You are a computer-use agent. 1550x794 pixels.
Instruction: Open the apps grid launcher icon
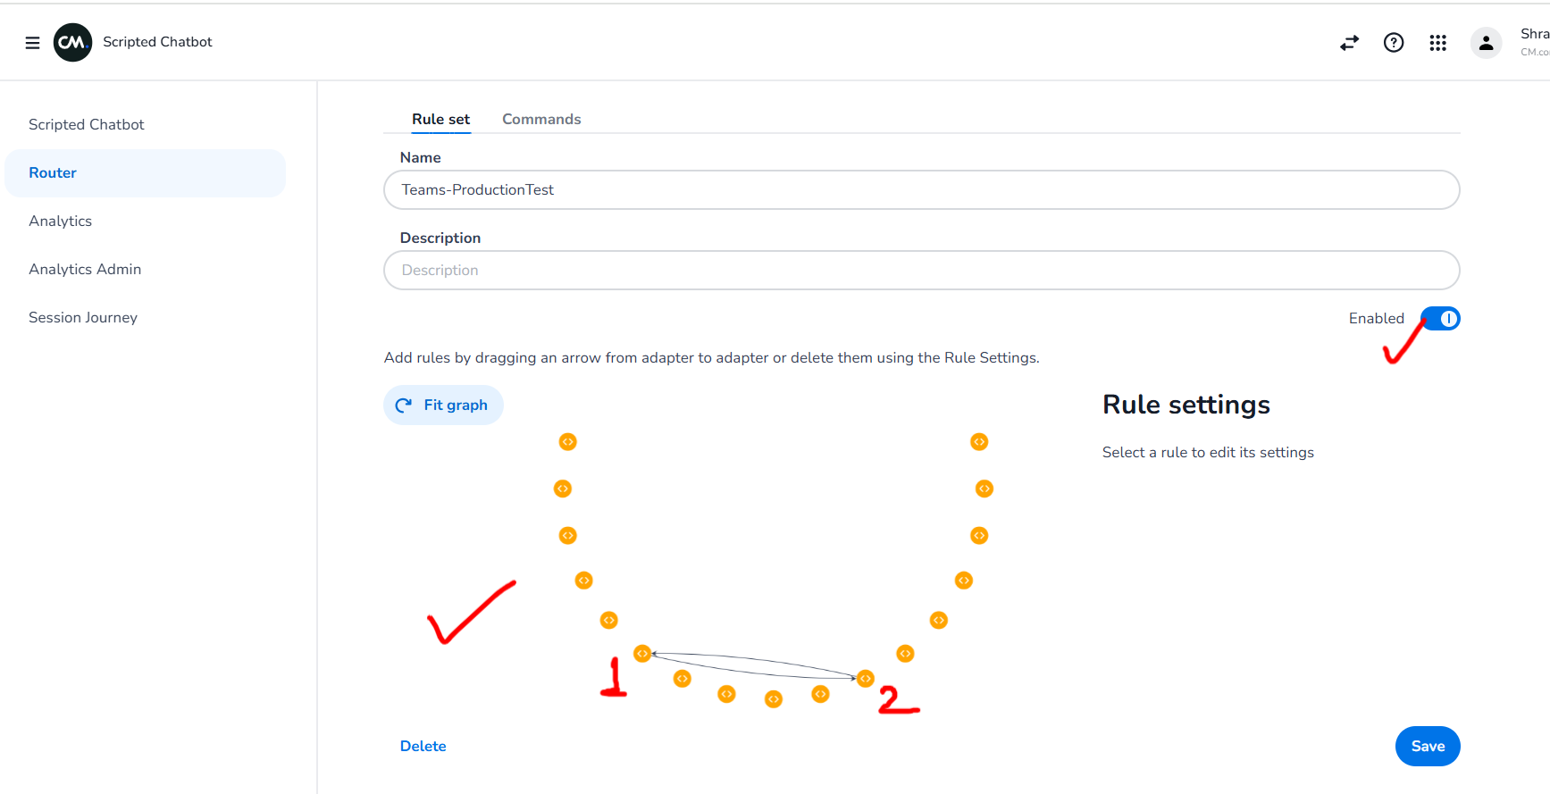pos(1437,42)
